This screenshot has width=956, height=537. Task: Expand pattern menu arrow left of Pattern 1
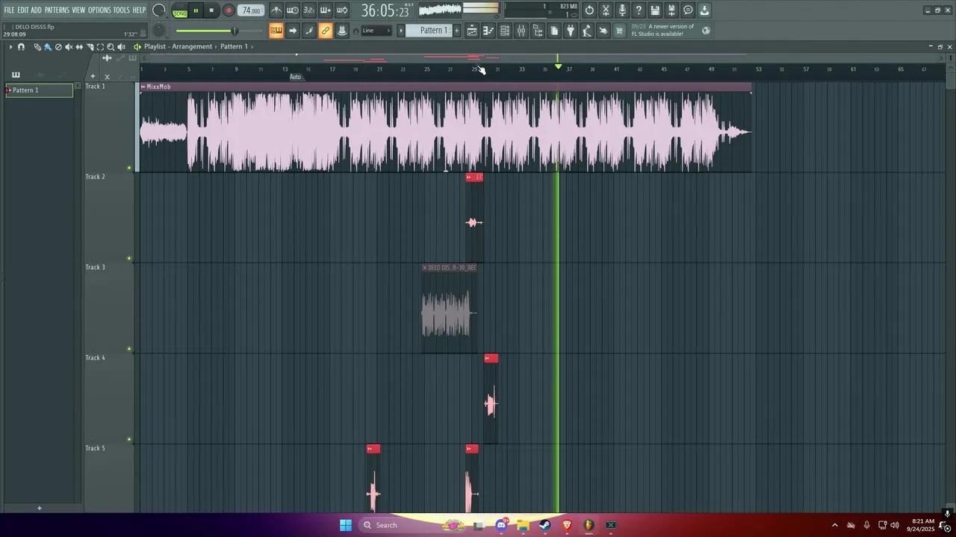point(400,31)
